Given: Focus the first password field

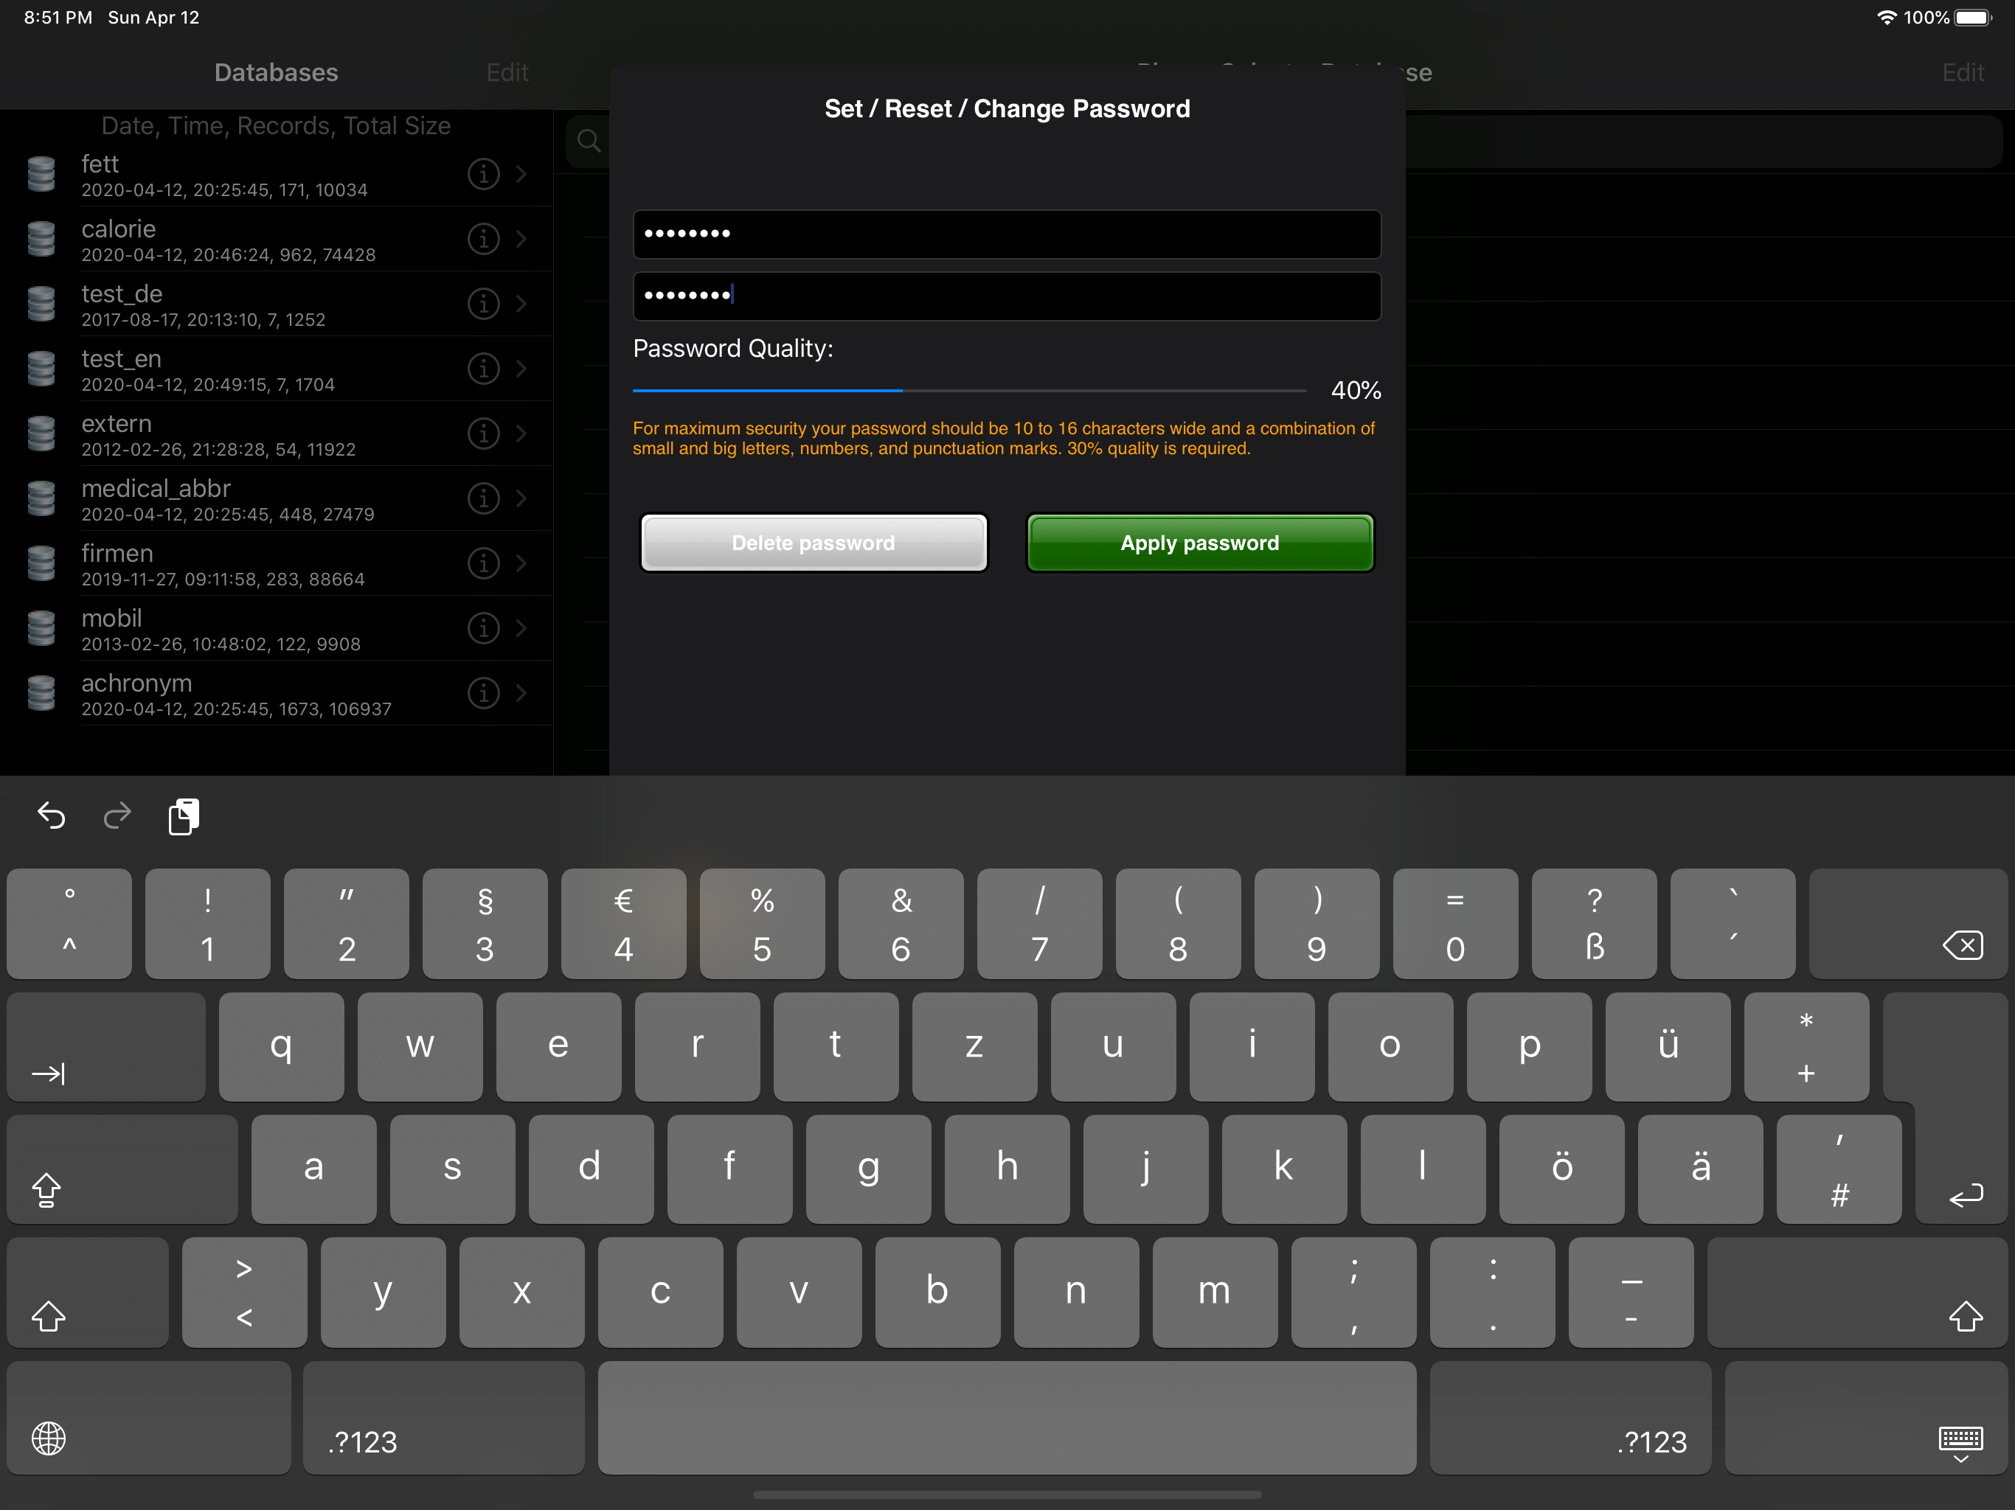Looking at the screenshot, I should [1007, 234].
